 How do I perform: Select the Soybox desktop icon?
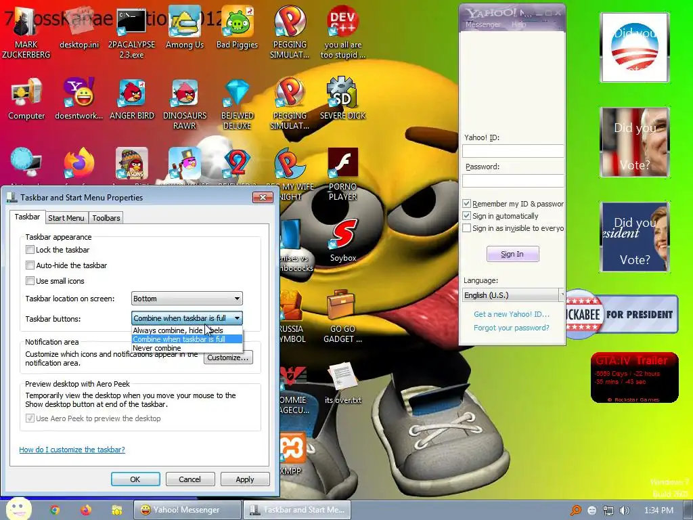342,241
